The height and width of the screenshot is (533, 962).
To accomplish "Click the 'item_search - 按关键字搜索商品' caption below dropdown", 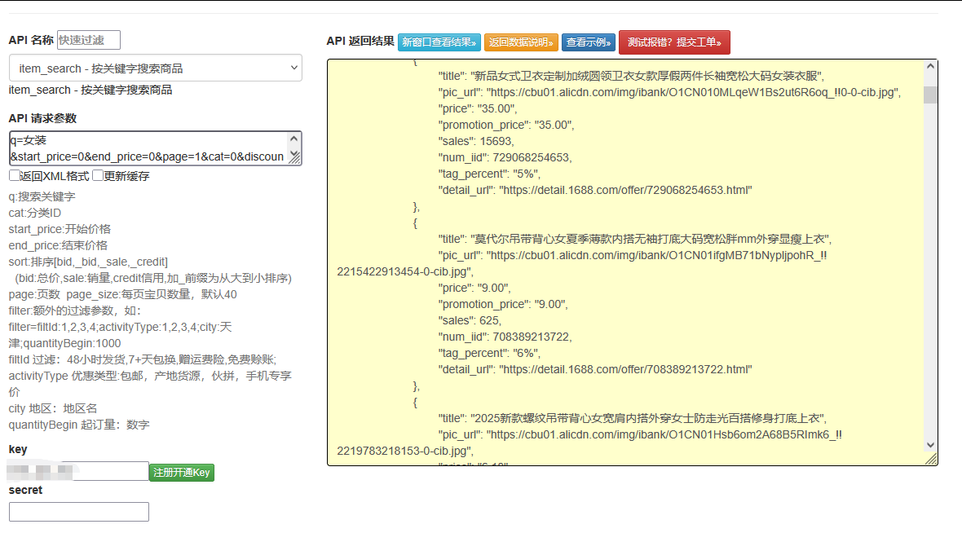I will (x=90, y=90).
